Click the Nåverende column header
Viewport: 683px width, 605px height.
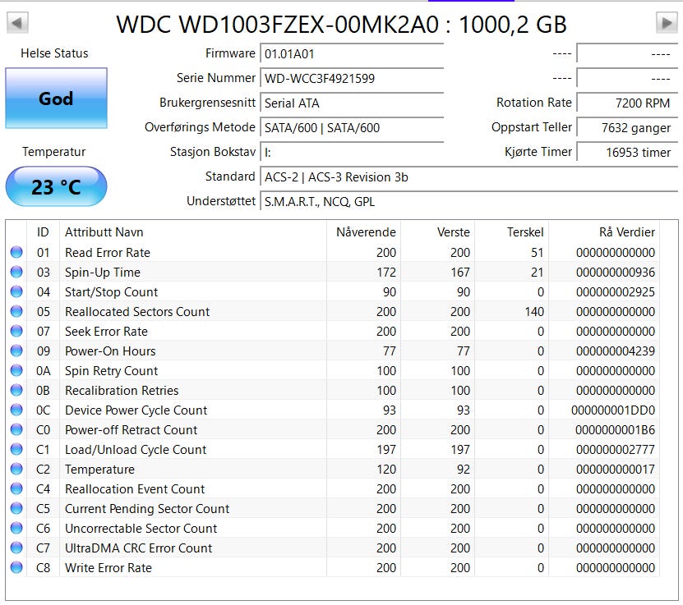point(364,232)
